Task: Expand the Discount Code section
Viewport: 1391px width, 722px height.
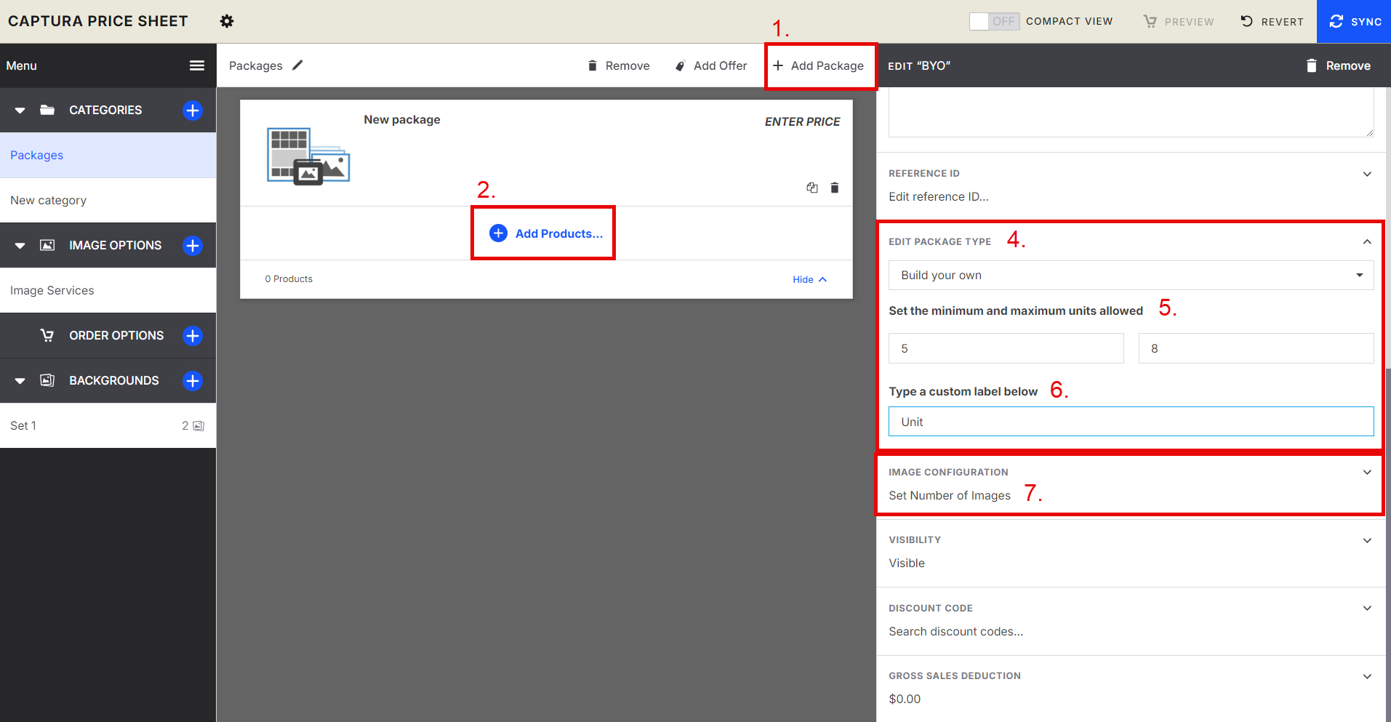Action: [x=1367, y=609]
